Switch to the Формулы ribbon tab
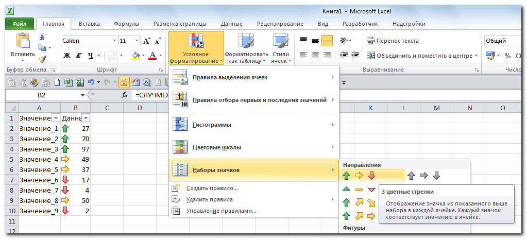The image size is (527, 239). [x=126, y=24]
